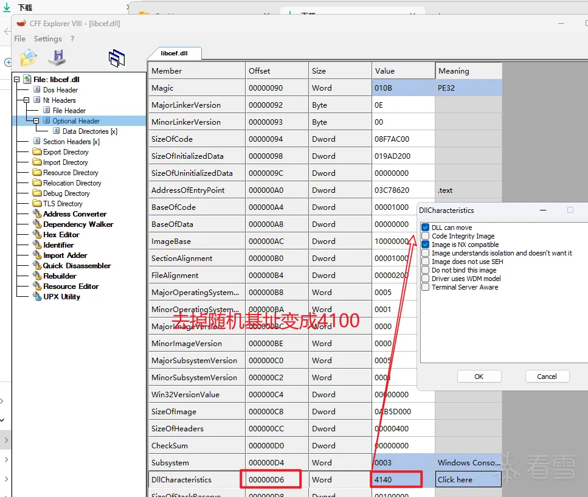Viewport: 588px width, 497px height.
Task: Toggle Image is NX compatible checkbox
Action: coord(425,244)
